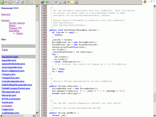The width and height of the screenshot is (156, 117).
Task: Open Search with the magnifying glass icon
Action: point(33,2)
